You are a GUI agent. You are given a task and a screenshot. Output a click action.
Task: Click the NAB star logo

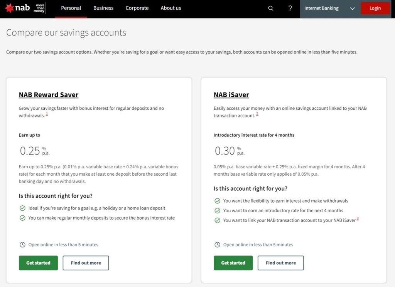9,8
